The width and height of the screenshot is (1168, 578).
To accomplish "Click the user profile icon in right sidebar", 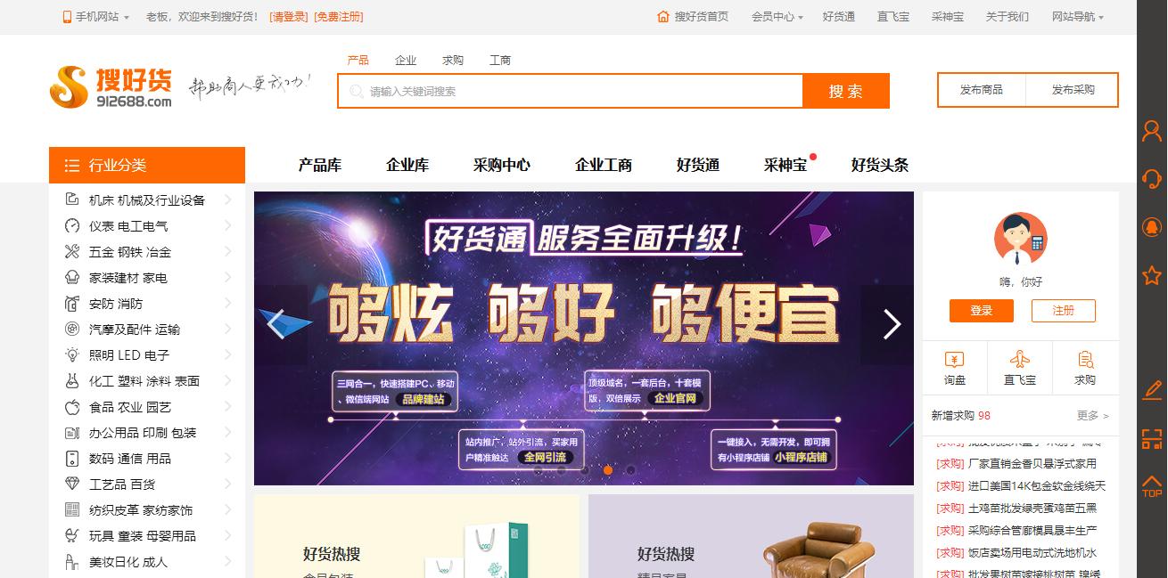I will (1152, 131).
